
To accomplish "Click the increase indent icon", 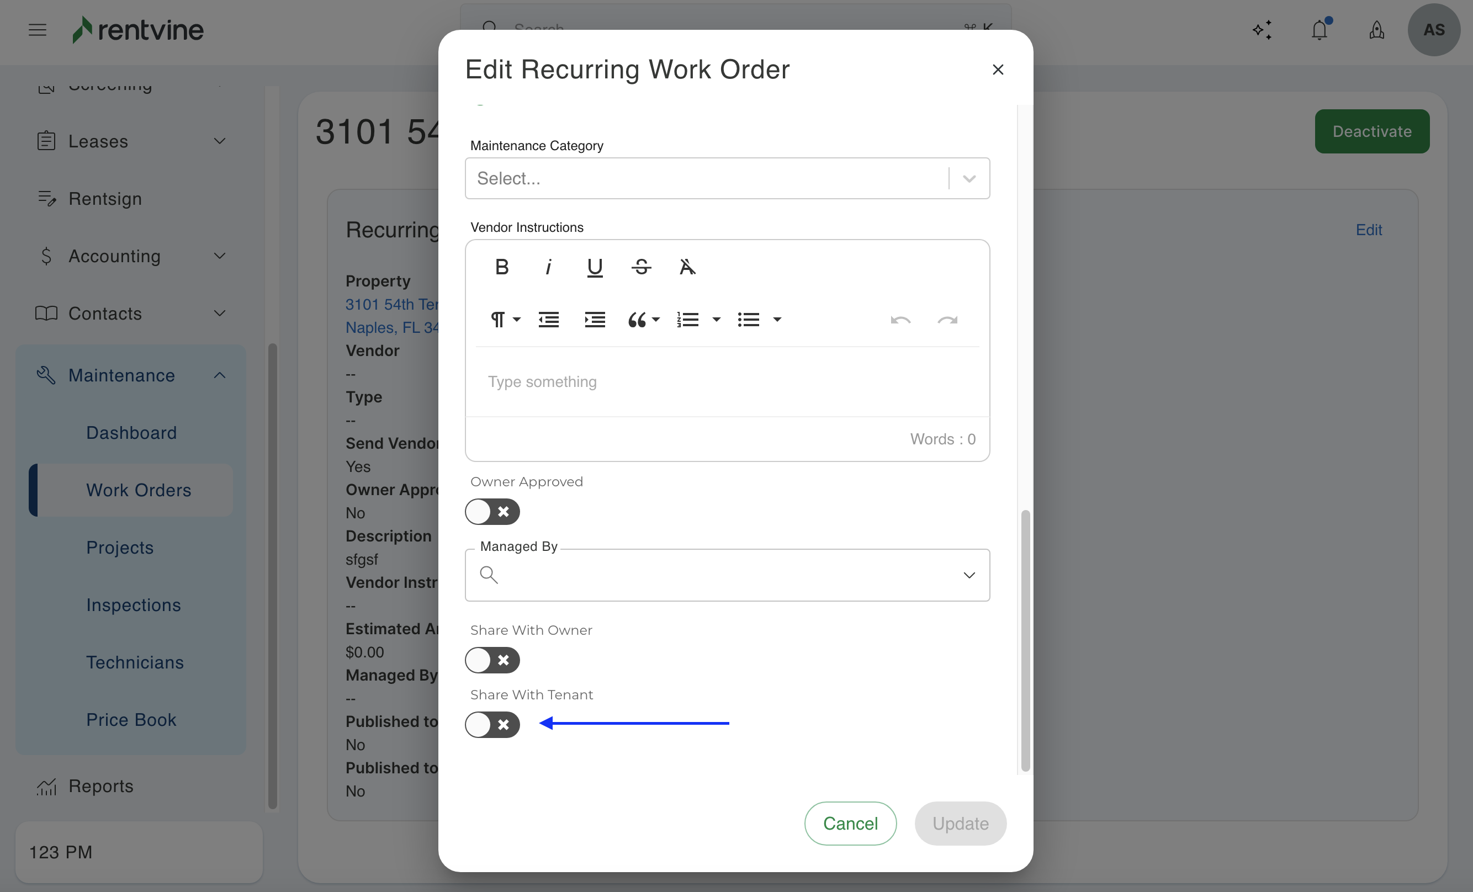I will 594,320.
